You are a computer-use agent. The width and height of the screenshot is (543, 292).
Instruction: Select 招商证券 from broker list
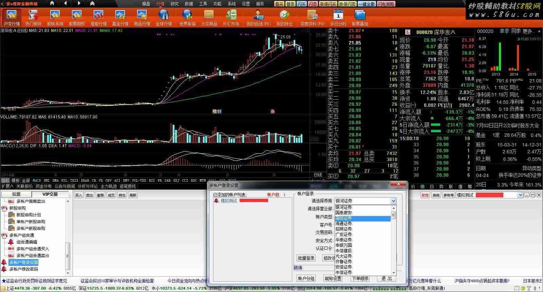coord(362,229)
